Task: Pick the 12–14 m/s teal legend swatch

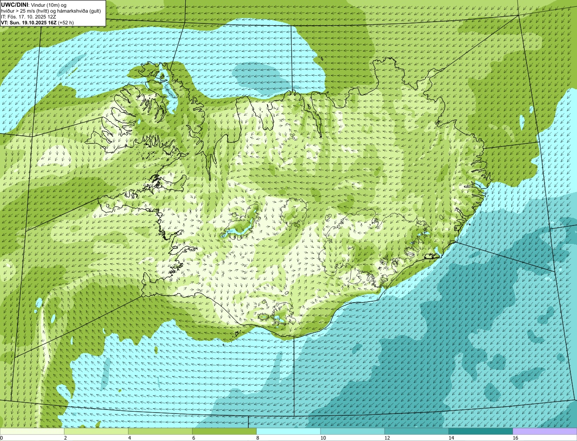Action: [417, 432]
